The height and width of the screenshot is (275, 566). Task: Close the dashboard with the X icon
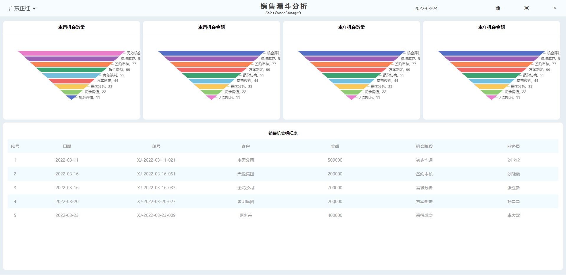point(555,8)
